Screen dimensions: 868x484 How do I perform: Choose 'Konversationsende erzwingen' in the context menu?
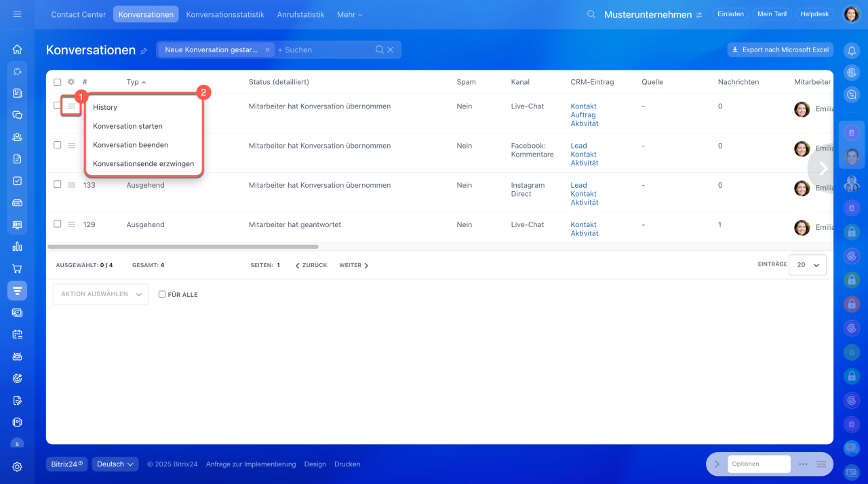144,164
